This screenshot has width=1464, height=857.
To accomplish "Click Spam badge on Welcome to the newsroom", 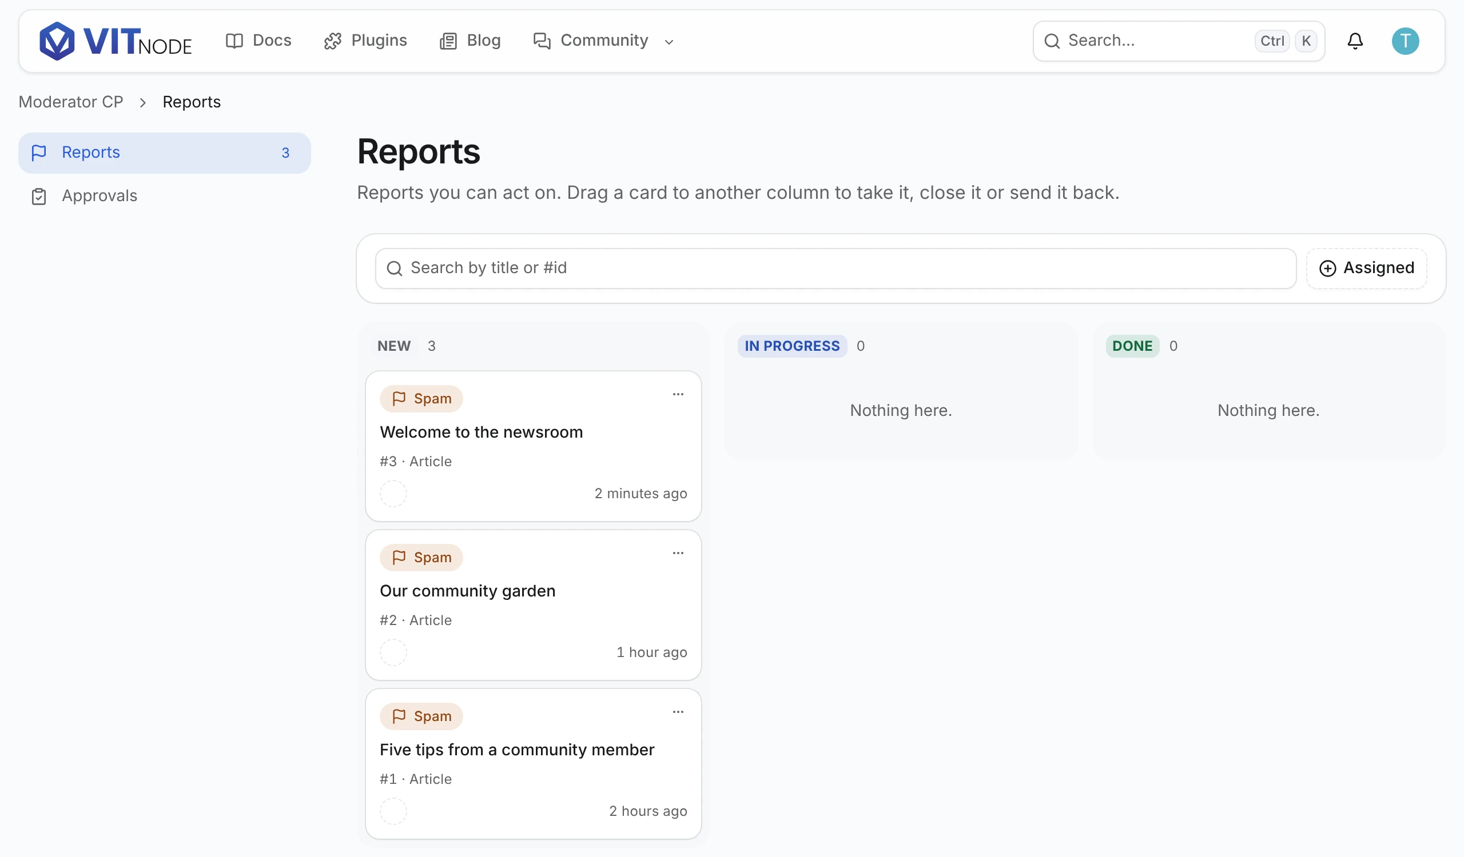I will (421, 399).
